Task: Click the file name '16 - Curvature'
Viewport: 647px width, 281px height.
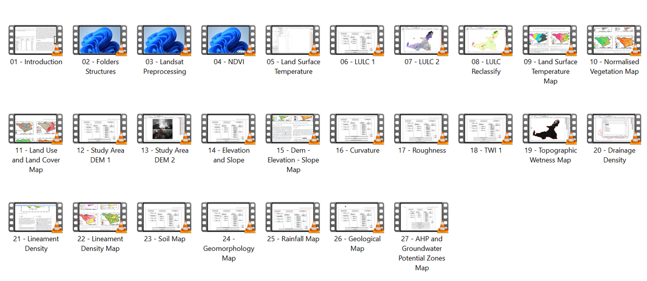Action: (357, 150)
